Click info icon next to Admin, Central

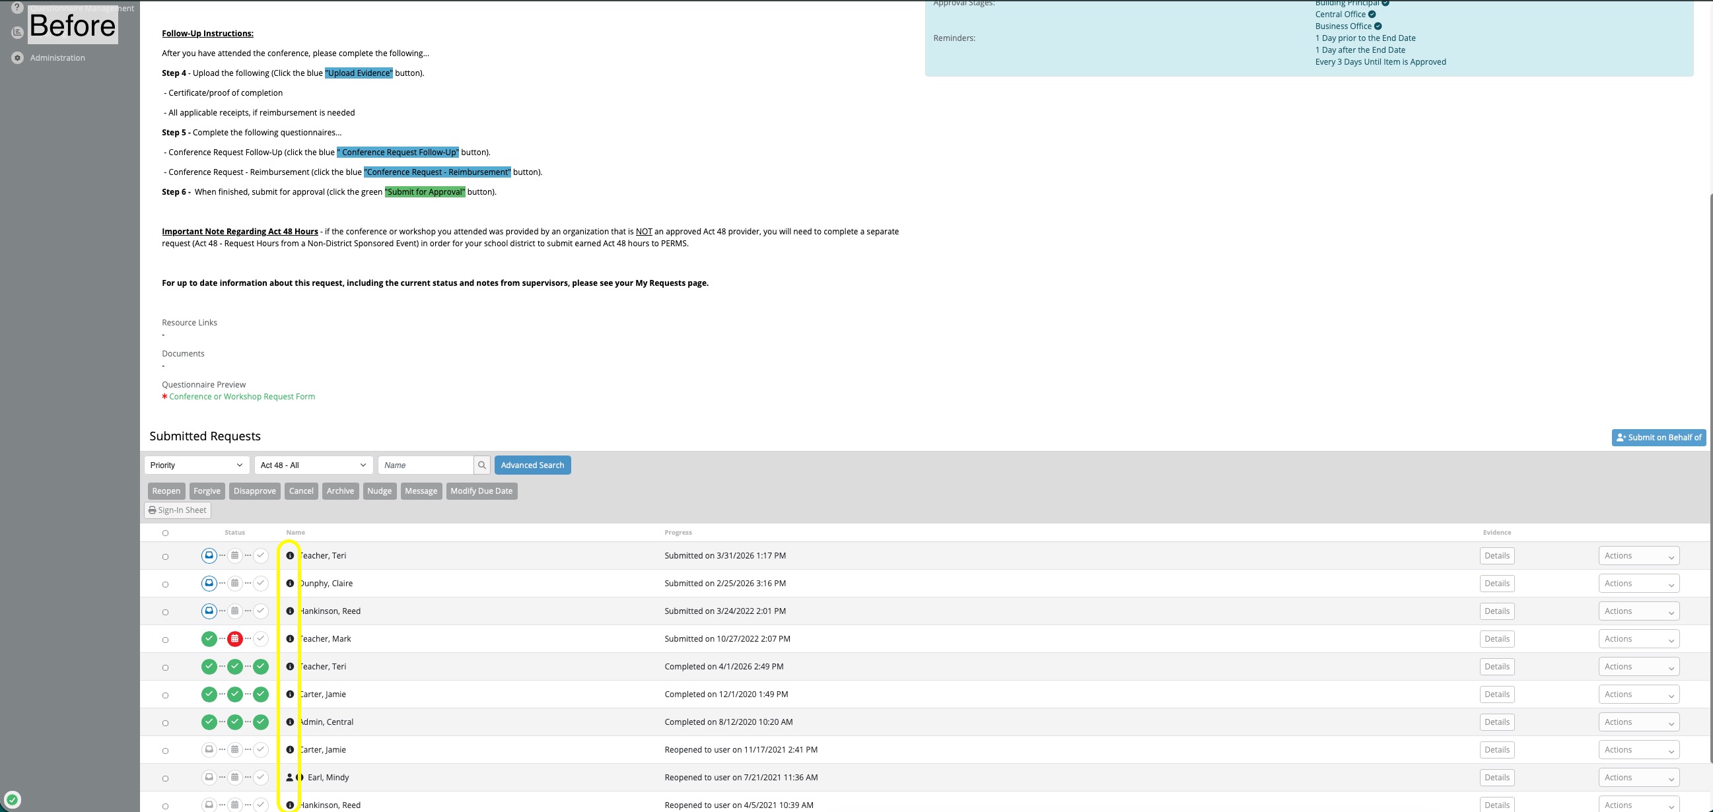[290, 722]
